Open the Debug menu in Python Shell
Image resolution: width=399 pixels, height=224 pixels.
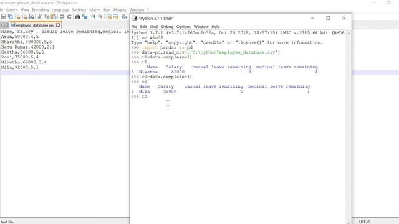(167, 27)
